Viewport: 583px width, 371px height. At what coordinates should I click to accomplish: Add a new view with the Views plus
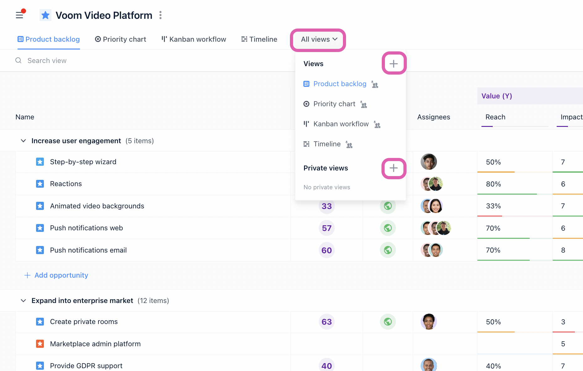pyautogui.click(x=394, y=64)
